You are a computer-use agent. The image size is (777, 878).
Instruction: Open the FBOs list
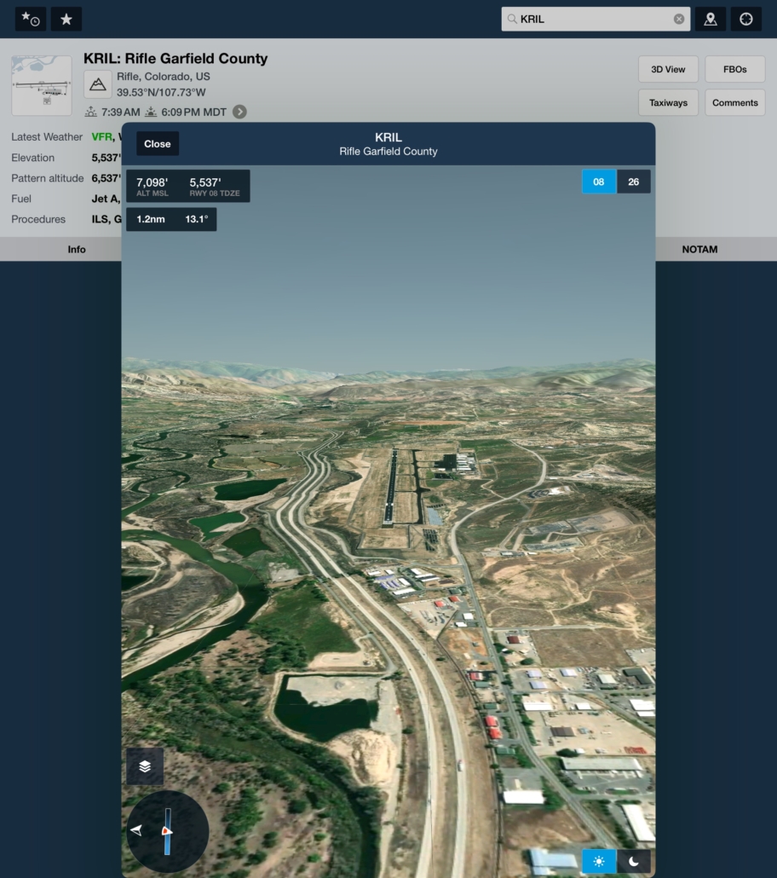point(734,70)
